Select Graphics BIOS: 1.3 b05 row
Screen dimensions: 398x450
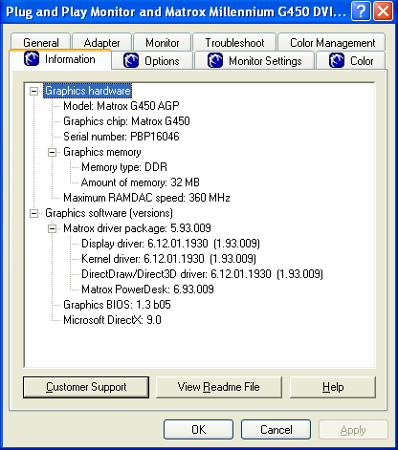117,305
